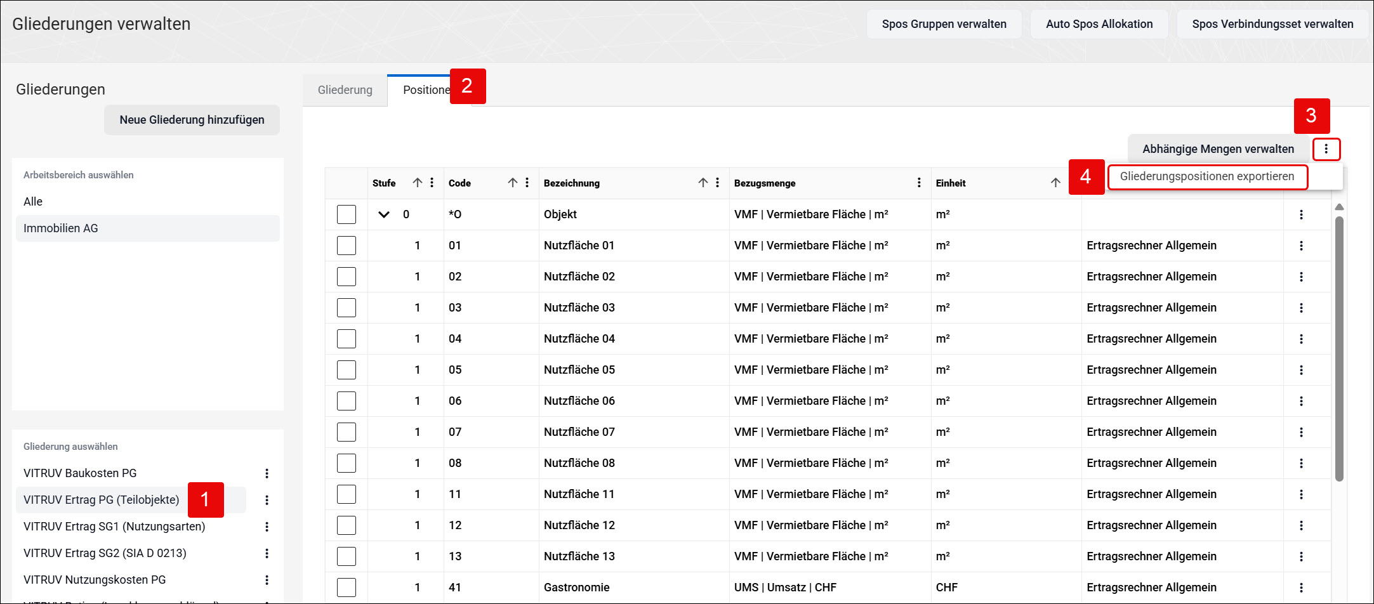Open row menu for Nutzfläche 08
The image size is (1374, 604).
pyautogui.click(x=1301, y=463)
